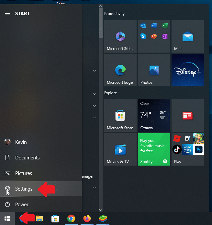Open Roblox in the Play folder

tap(177, 139)
